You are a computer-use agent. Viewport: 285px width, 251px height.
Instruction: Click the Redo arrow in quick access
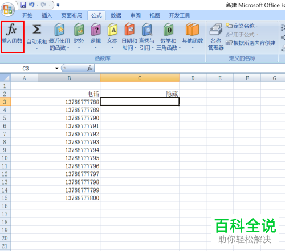44,5
